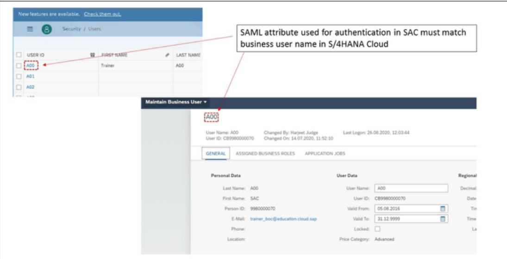Screen dimensions: 507x259
Task: Click the green user profile avatar
Action: [47, 29]
